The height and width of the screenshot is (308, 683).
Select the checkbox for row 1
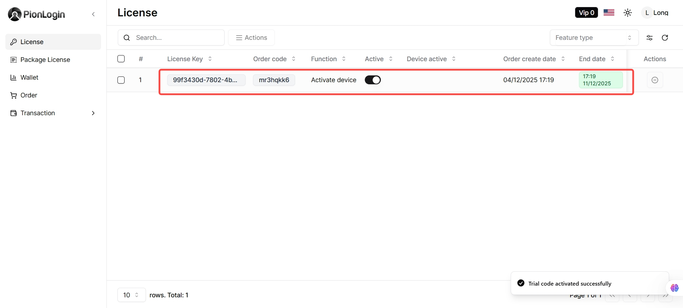pyautogui.click(x=121, y=80)
